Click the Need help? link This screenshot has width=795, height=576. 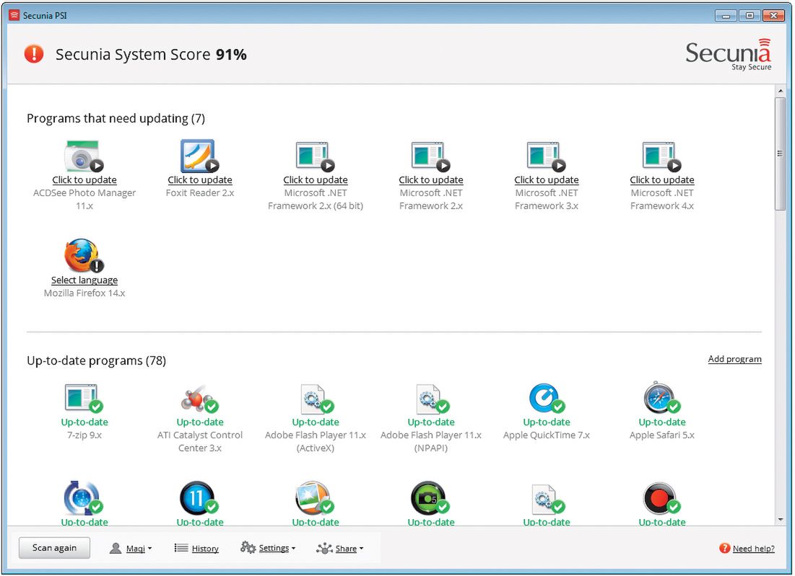click(753, 549)
